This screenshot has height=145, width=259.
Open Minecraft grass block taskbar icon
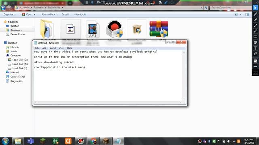(x=43, y=141)
